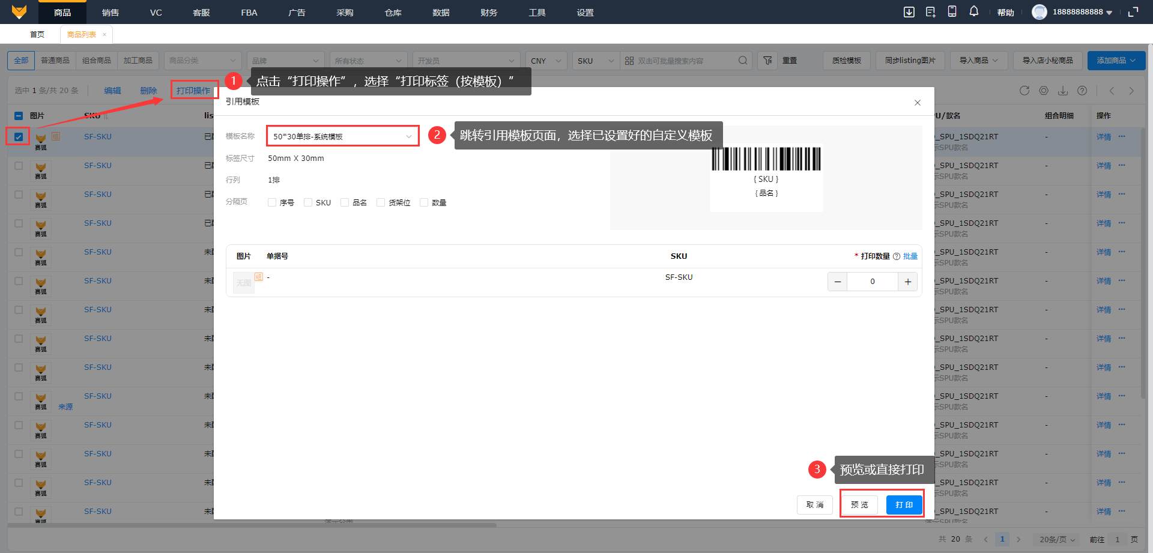Open the notification bell
Viewport: 1153px width, 553px height.
[974, 11]
